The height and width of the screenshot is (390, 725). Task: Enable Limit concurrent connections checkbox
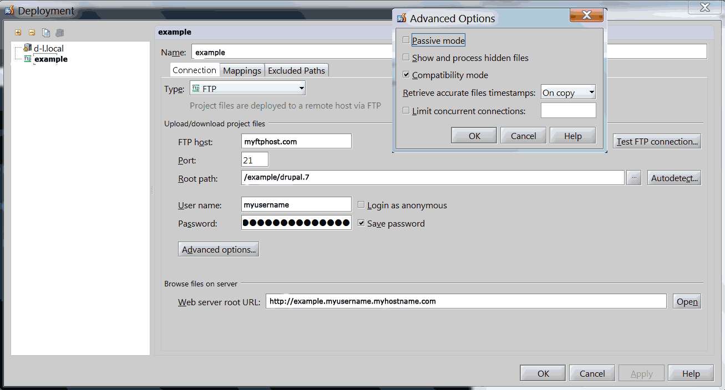coord(407,111)
